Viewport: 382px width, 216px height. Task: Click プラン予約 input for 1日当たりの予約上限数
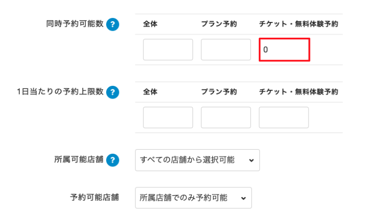coord(226,117)
